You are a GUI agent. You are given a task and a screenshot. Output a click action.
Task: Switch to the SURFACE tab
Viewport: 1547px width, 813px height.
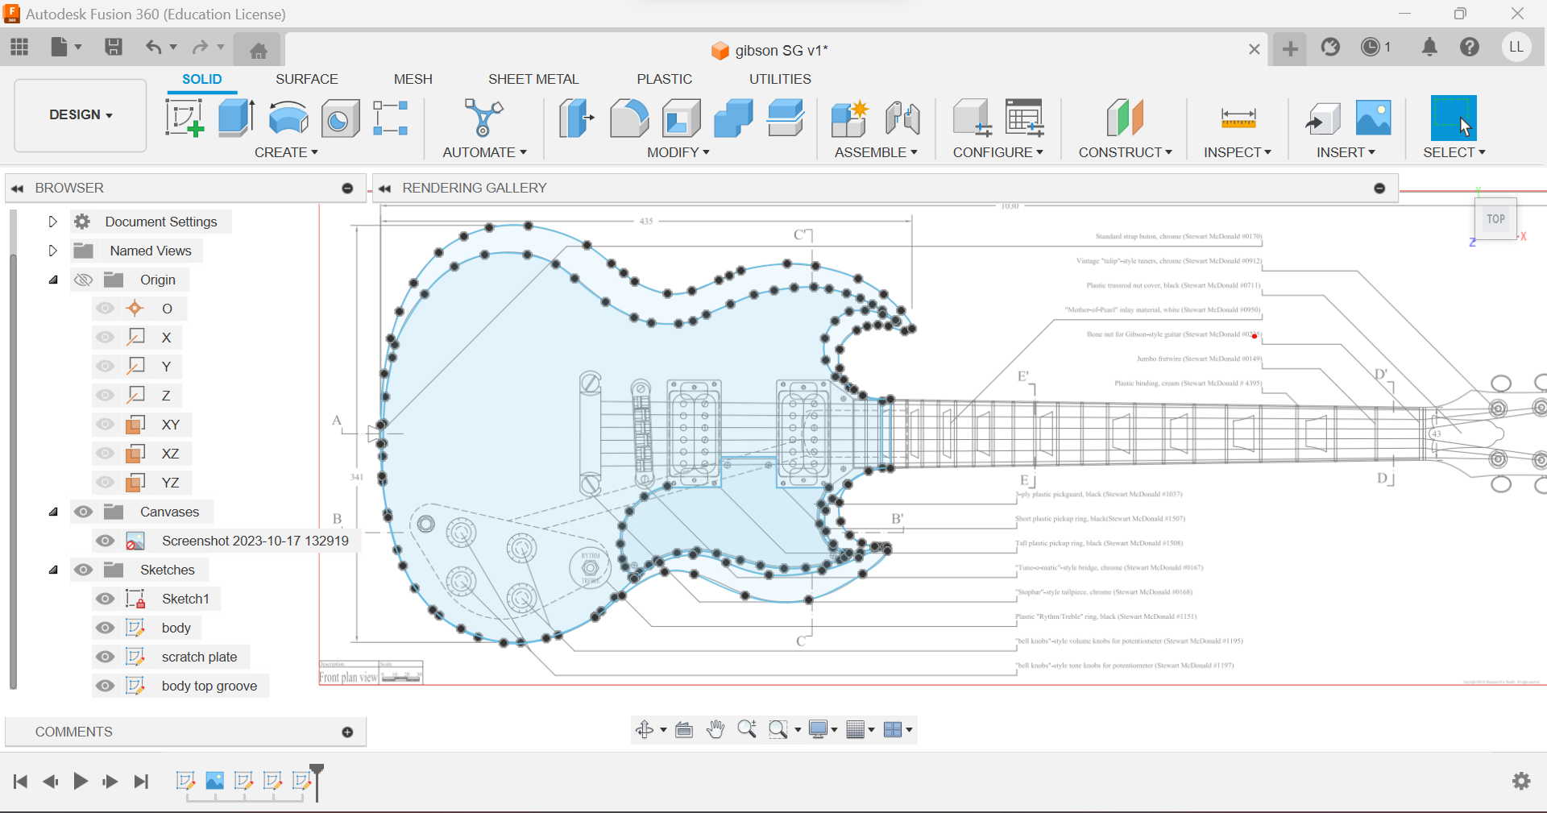point(306,79)
